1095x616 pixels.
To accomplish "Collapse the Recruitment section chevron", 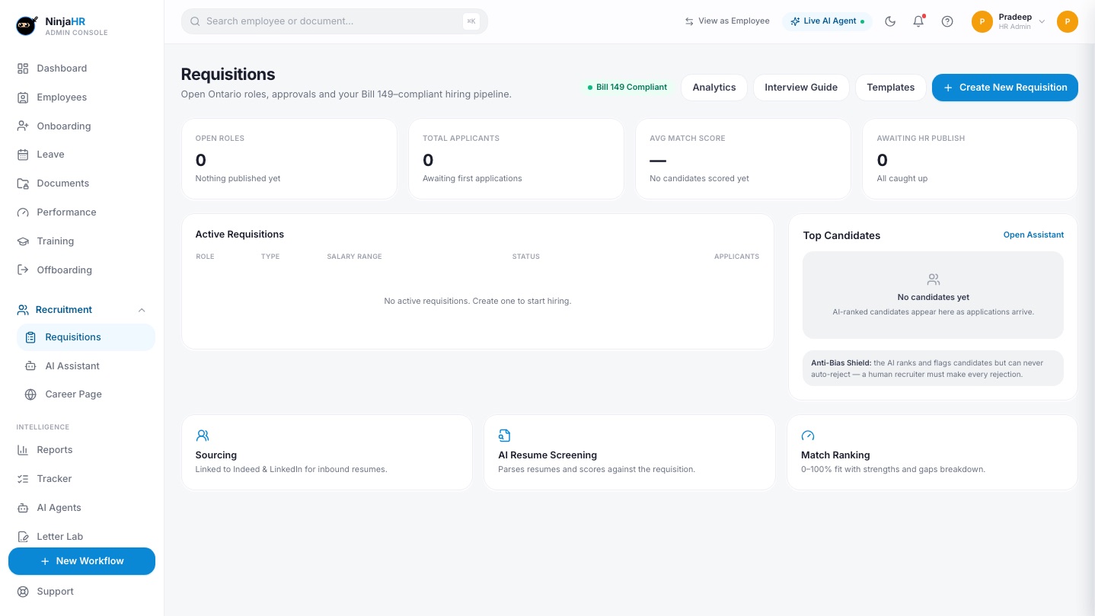I will click(142, 310).
